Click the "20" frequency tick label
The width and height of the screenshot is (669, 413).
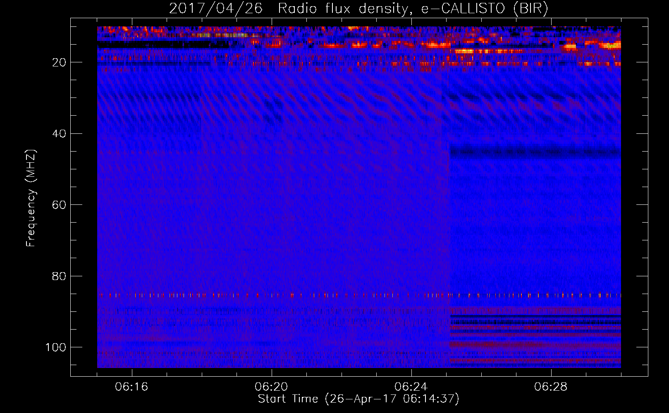point(59,62)
